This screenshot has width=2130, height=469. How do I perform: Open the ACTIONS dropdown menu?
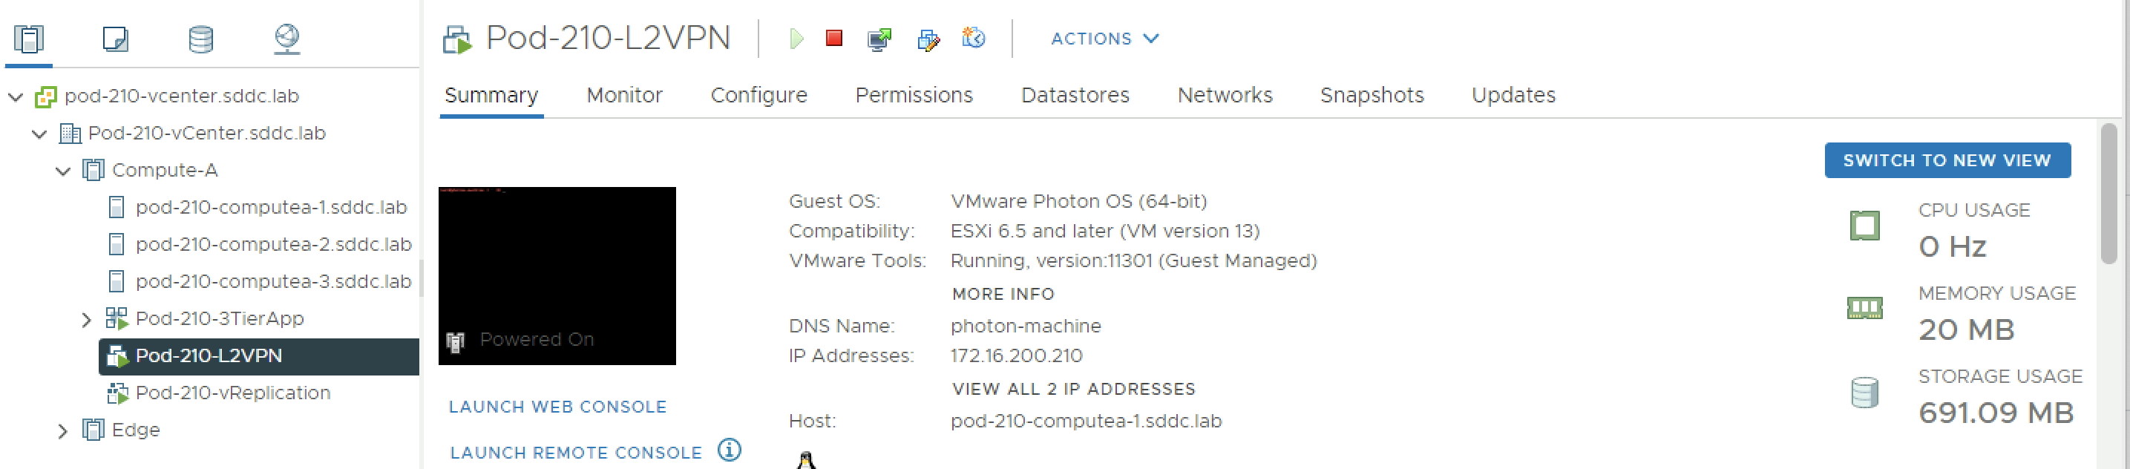tap(1104, 39)
